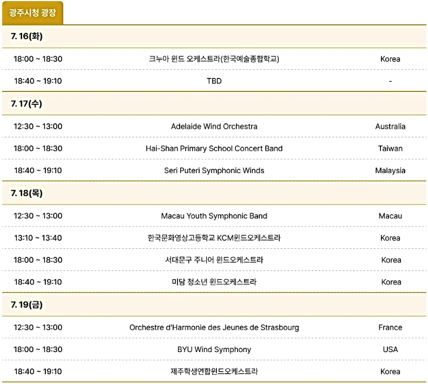Click 18:40 ~ 19:10 time for Seri Puteri
Screen dimensions: 428x384
click(38, 170)
